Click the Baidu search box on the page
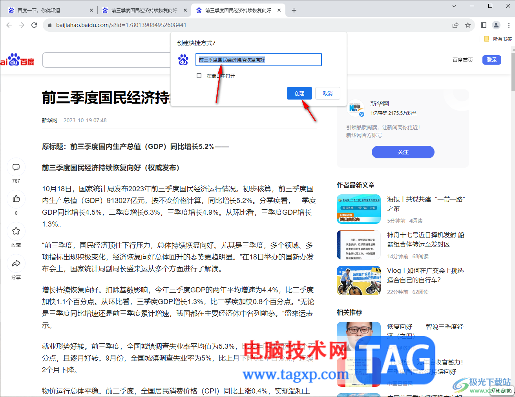This screenshot has width=515, height=397. point(106,60)
